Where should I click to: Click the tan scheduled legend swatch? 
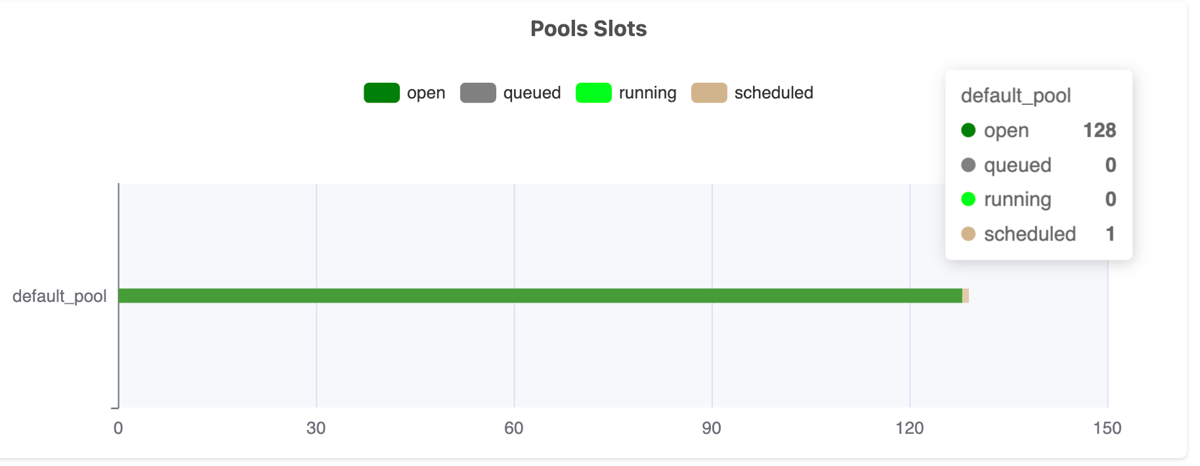(709, 93)
